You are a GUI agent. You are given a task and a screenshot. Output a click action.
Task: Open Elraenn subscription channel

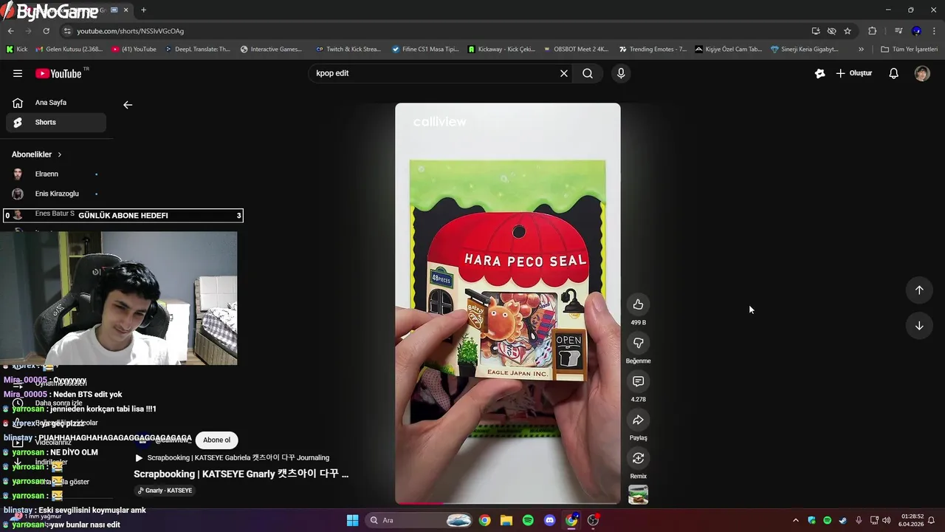[56, 174]
